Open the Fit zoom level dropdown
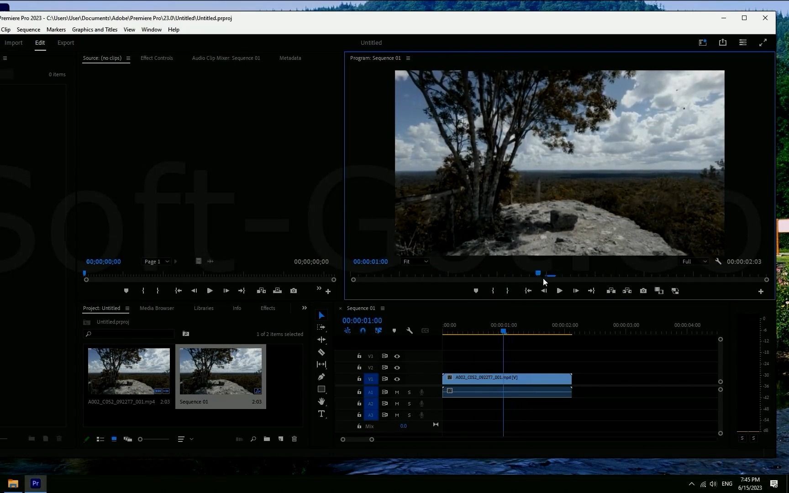Image resolution: width=789 pixels, height=493 pixels. (x=416, y=262)
